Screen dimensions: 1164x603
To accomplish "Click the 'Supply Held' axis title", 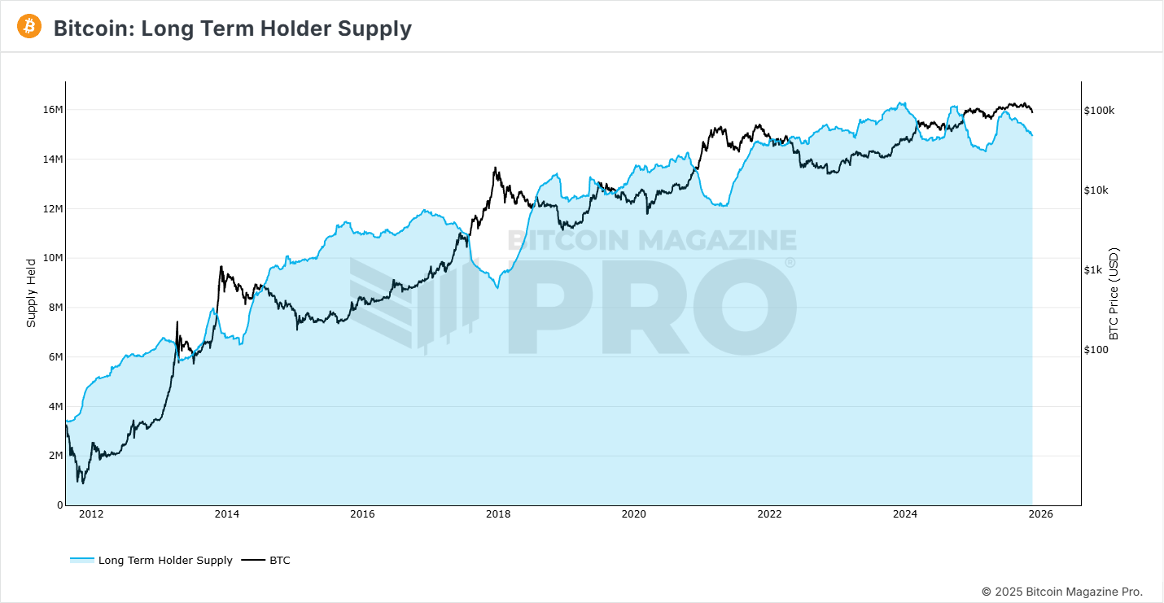I will 32,293.
